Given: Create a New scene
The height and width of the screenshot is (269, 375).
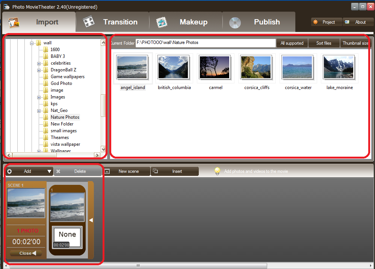Looking at the screenshot, I should point(126,171).
